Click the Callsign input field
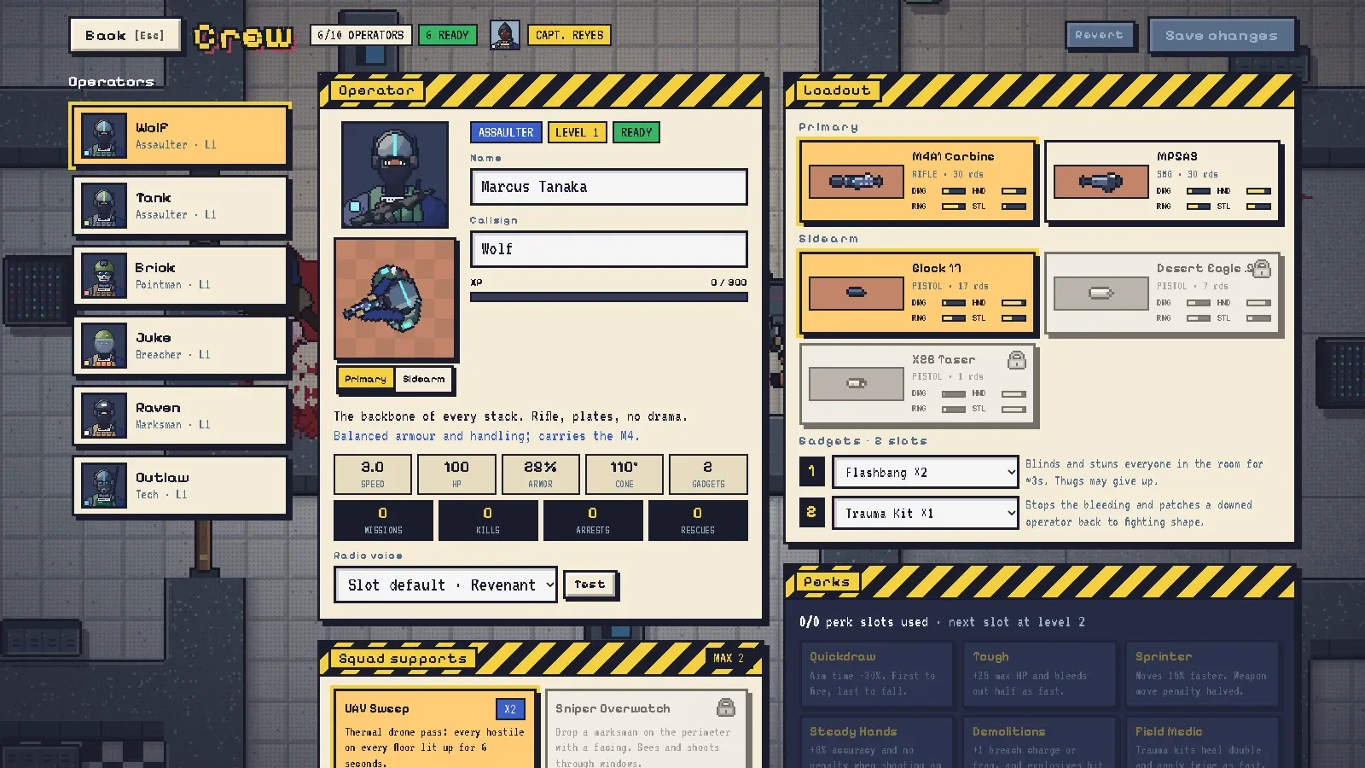Viewport: 1365px width, 768px height. point(609,249)
